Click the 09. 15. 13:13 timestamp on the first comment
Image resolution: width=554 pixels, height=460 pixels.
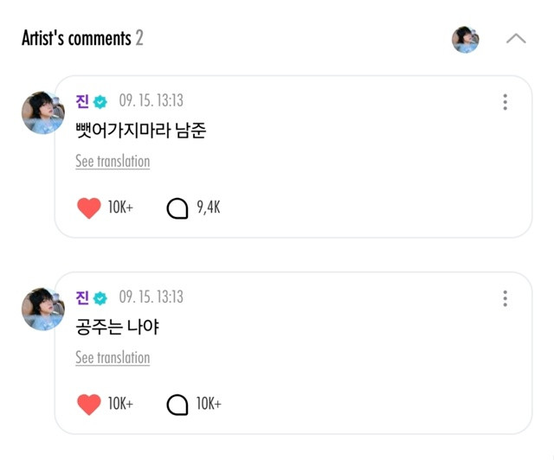pos(151,102)
